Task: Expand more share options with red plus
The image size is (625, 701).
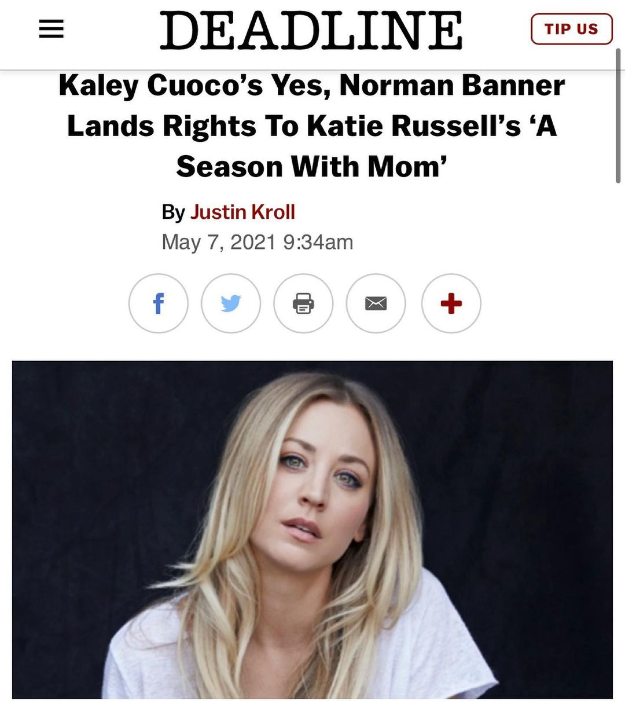Action: pos(451,303)
